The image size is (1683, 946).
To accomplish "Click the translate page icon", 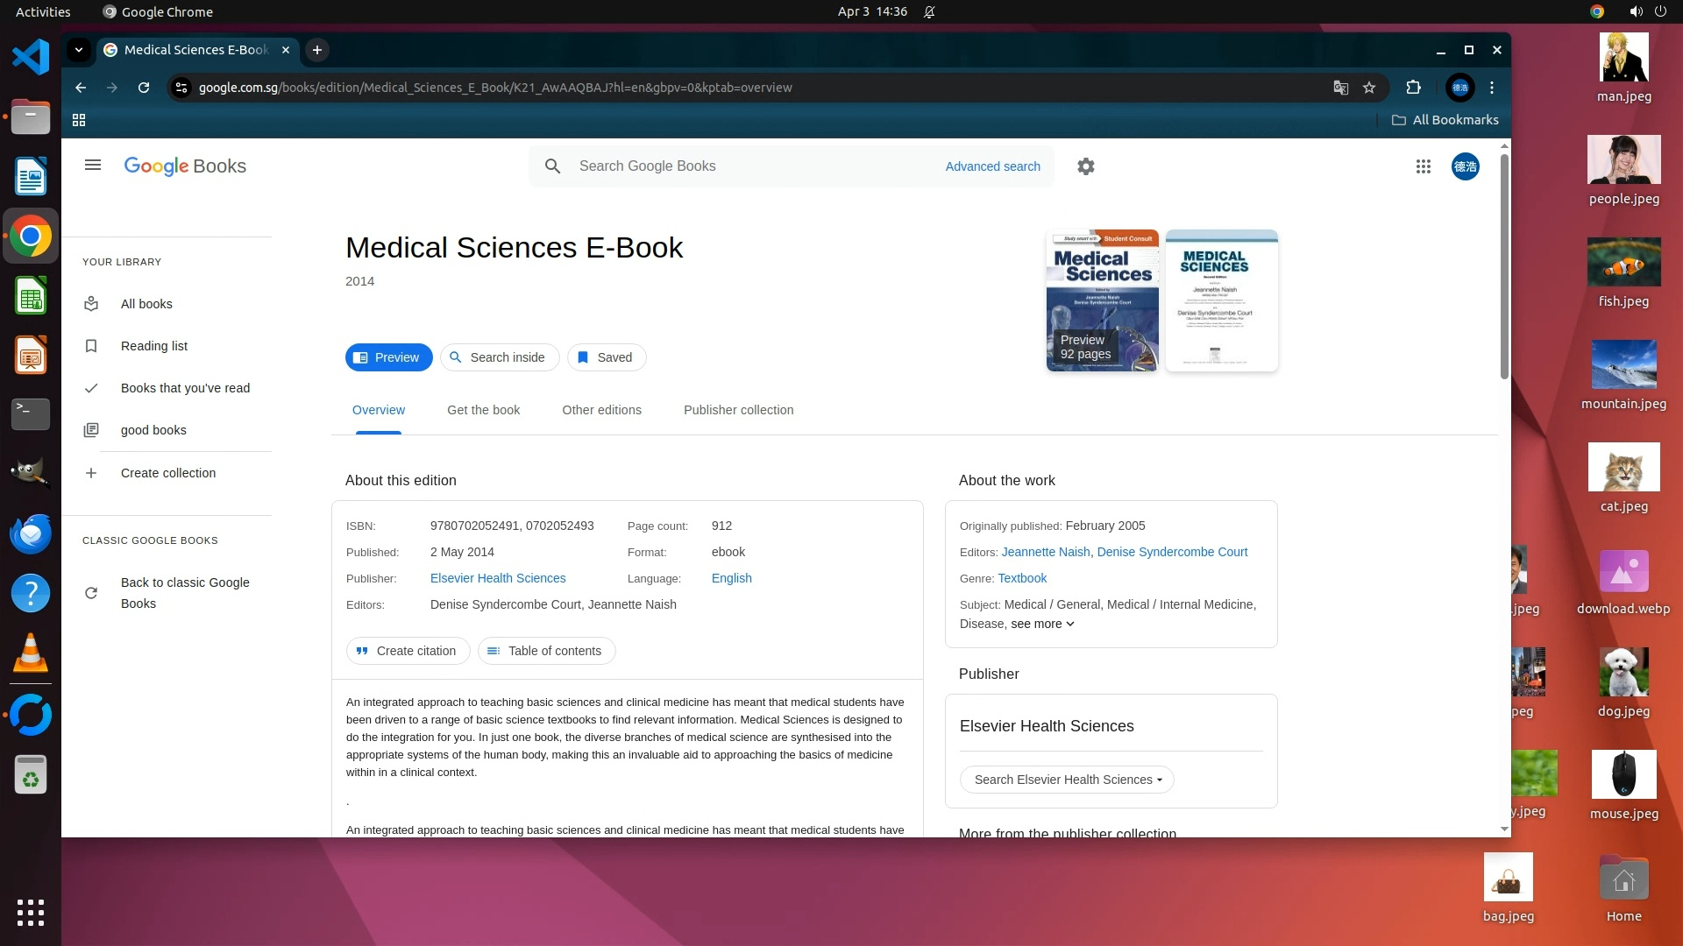I will [x=1340, y=88].
